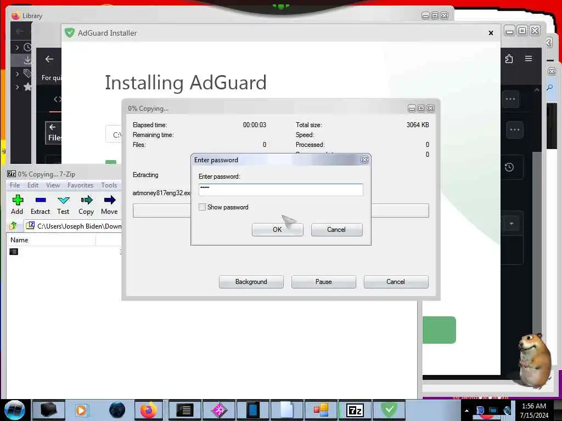Image resolution: width=562 pixels, height=421 pixels.
Task: Cancel the Enter password dialog
Action: tap(336, 230)
